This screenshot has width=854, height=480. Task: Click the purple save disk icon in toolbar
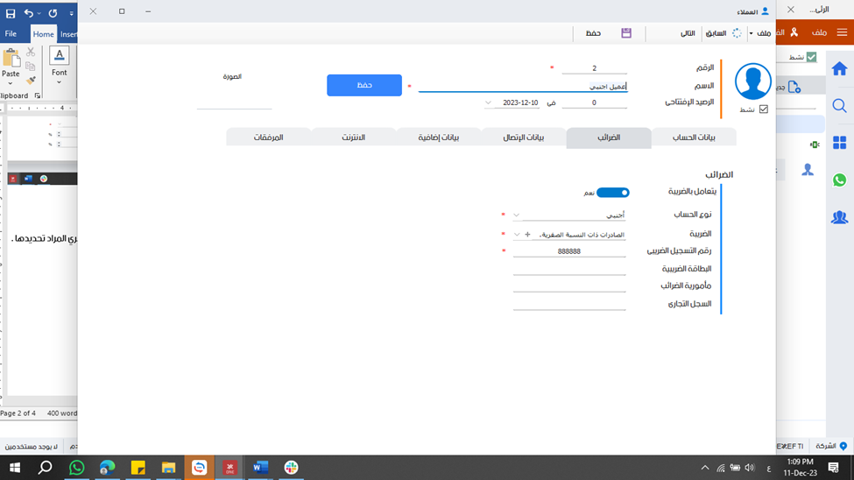pos(626,33)
